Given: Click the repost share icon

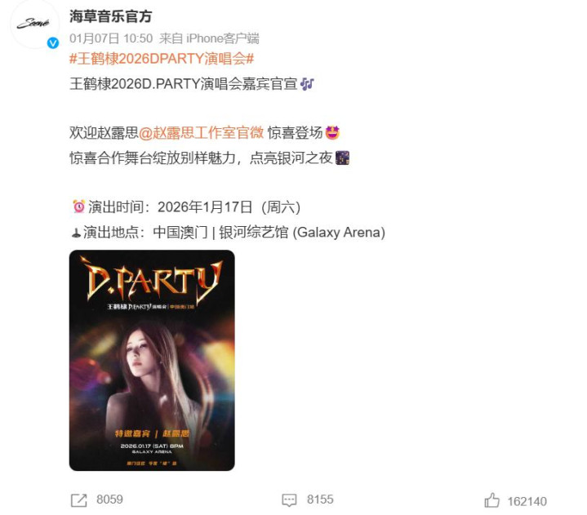Looking at the screenshot, I should click(x=78, y=500).
